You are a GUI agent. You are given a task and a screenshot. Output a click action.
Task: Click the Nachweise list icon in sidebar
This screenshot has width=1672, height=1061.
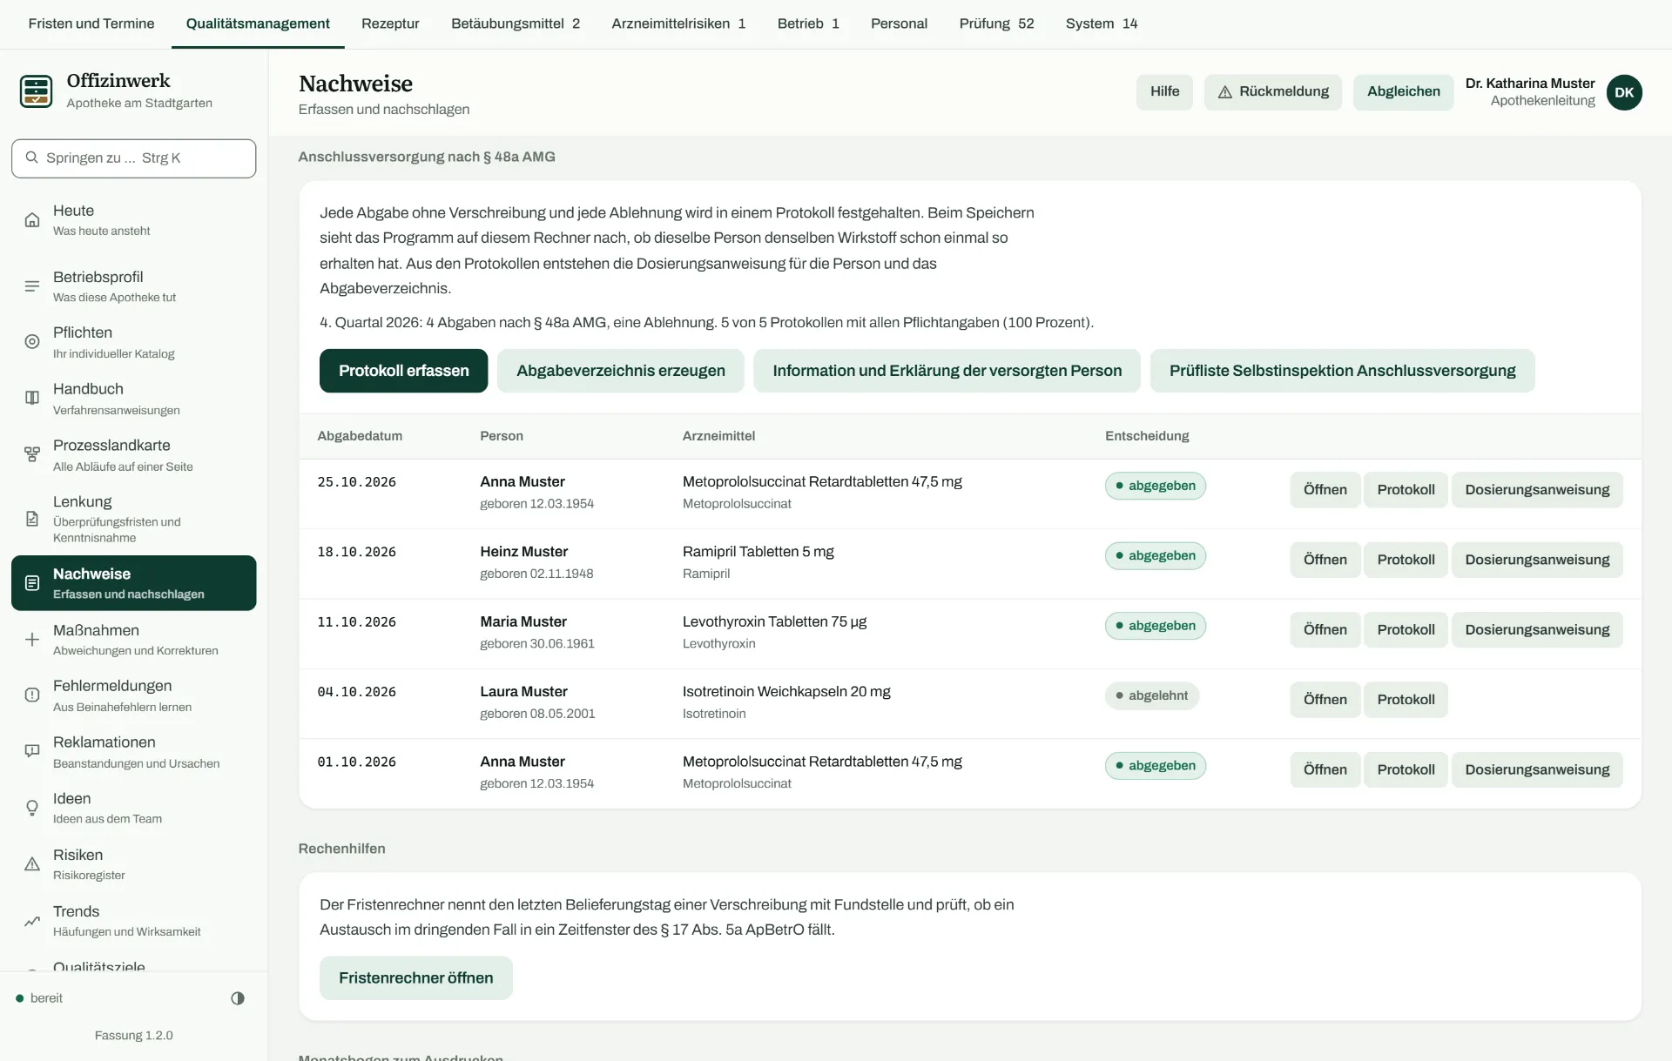click(32, 583)
